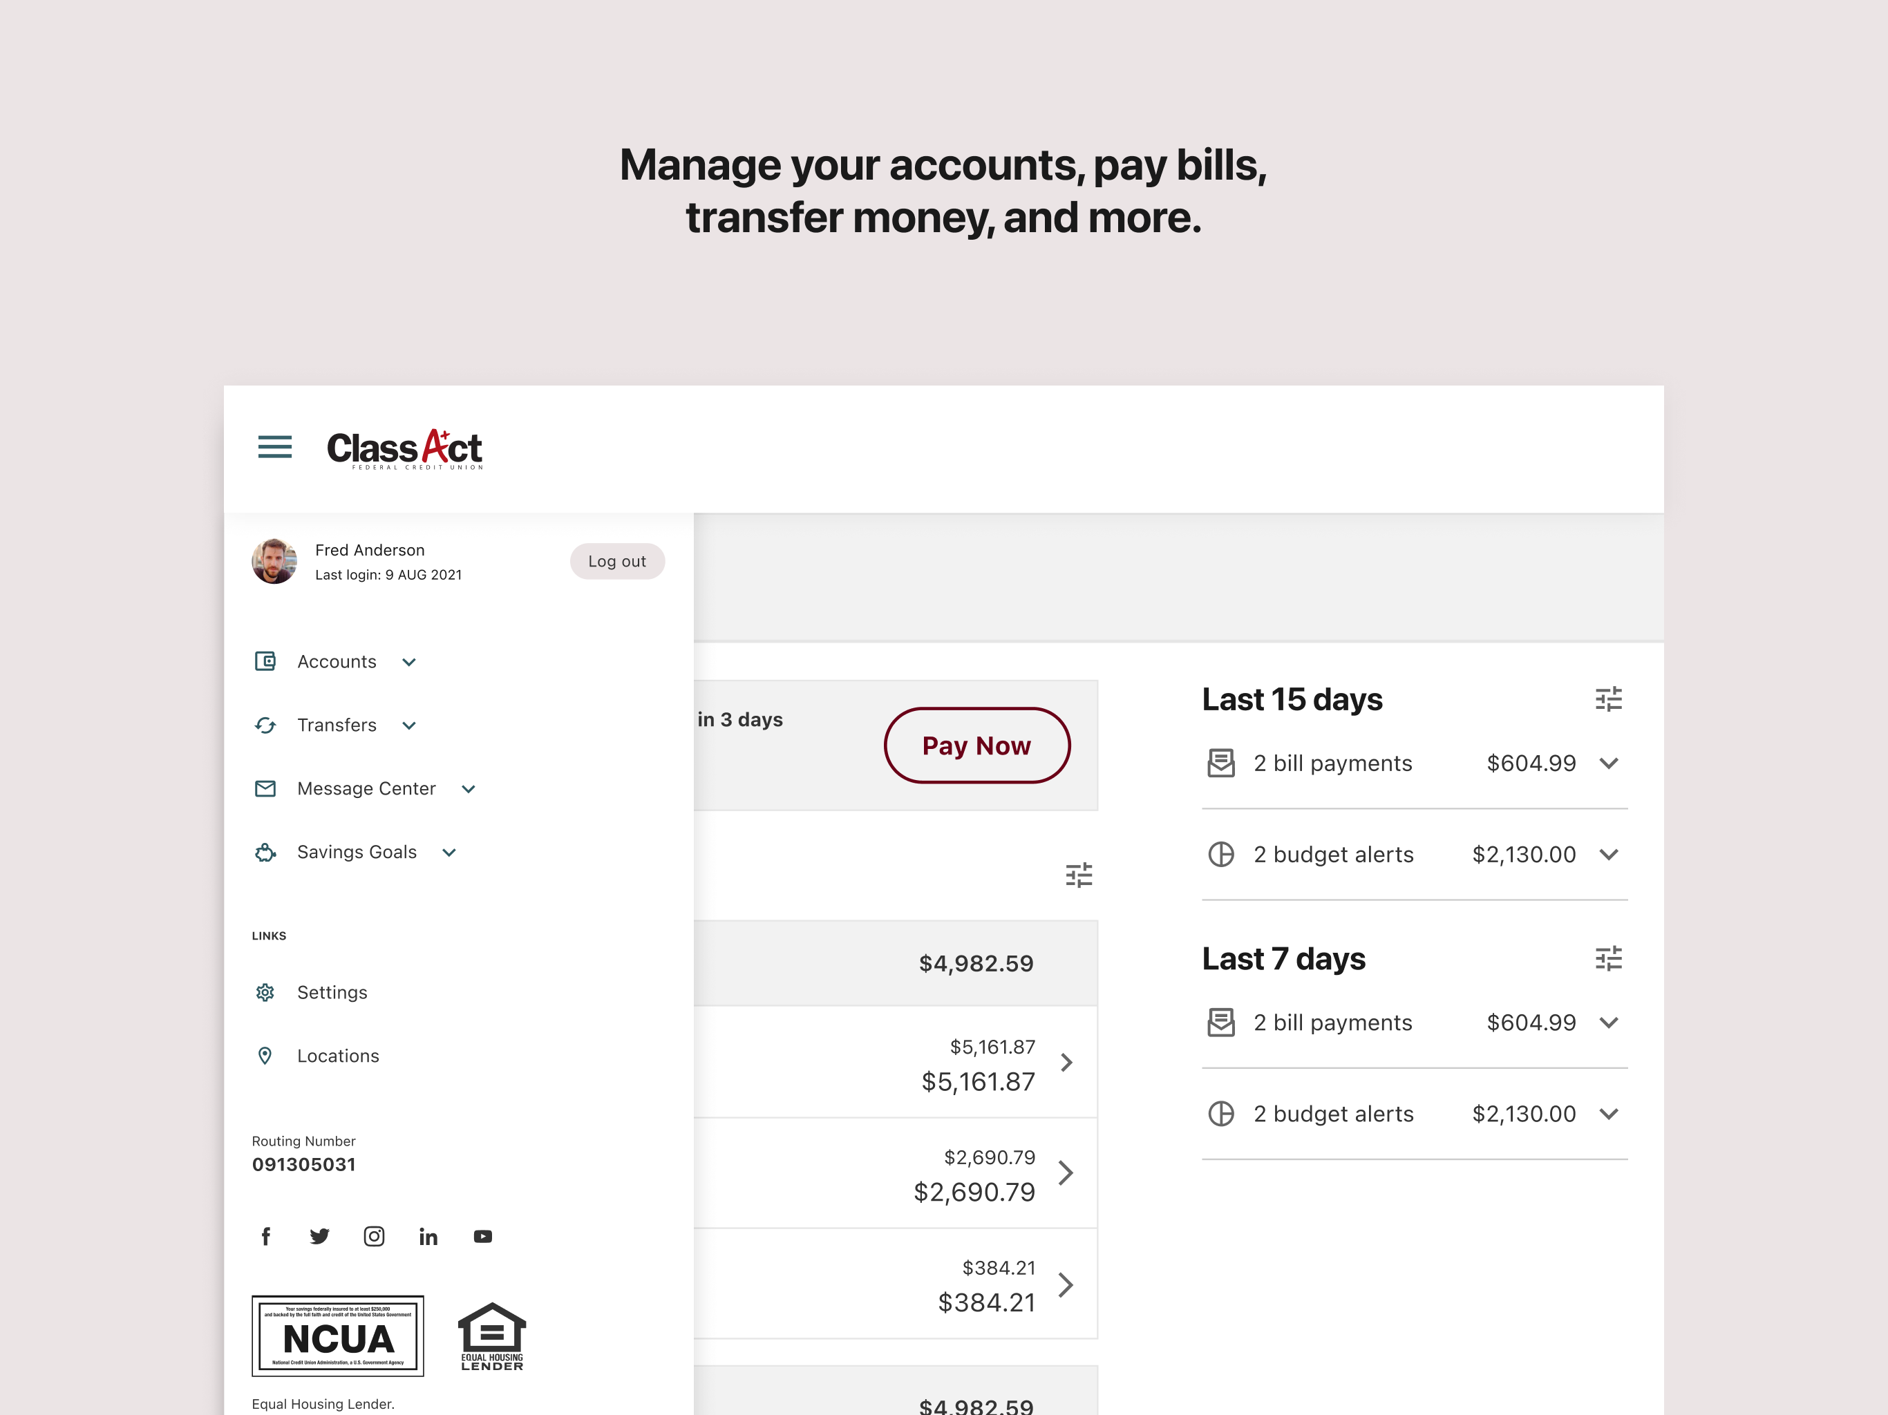
Task: Click the 'in 3 days' due text
Action: (x=740, y=719)
